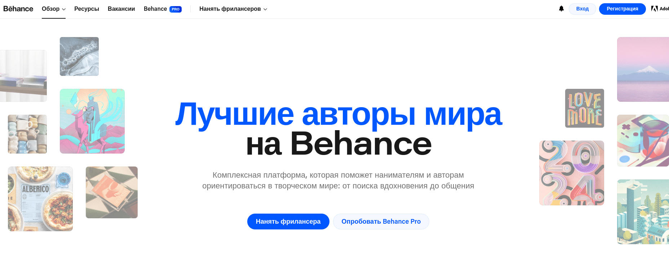Screen dimensions: 669x260
Task: Go to Вакансии page
Action: click(x=121, y=9)
